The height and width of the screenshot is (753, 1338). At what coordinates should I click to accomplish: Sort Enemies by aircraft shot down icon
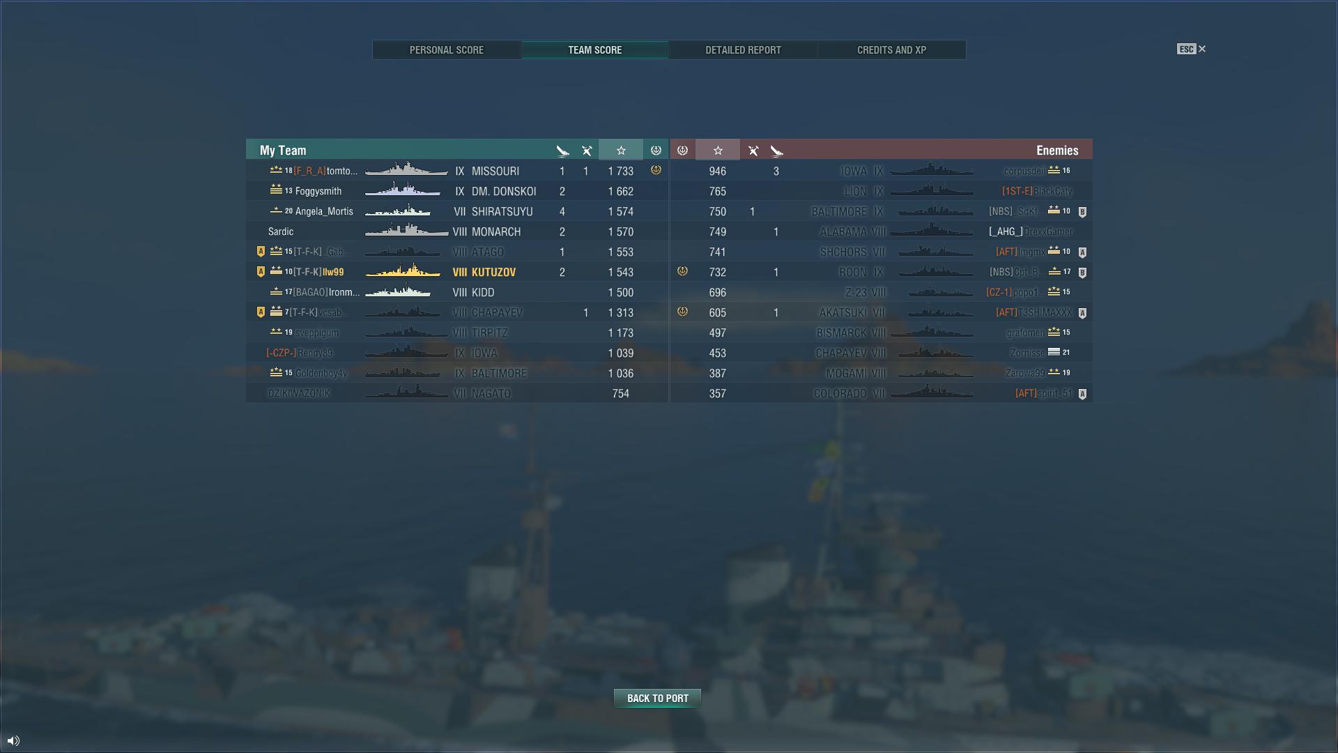753,151
